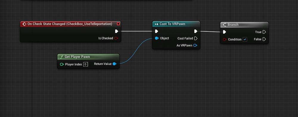Screen dimensions: 298x117
Task: Click the Condition input pin on Branch
Action: (x=225, y=39)
